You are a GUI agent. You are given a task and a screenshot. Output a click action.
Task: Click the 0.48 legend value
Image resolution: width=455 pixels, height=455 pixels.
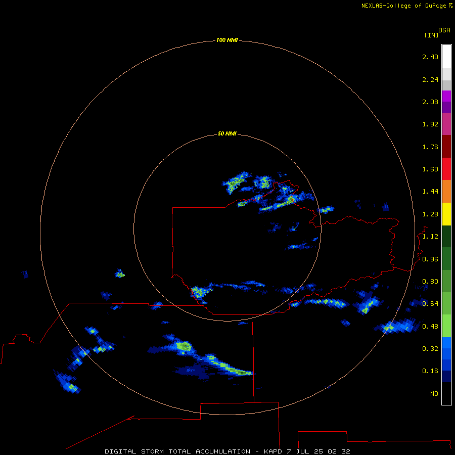430,327
